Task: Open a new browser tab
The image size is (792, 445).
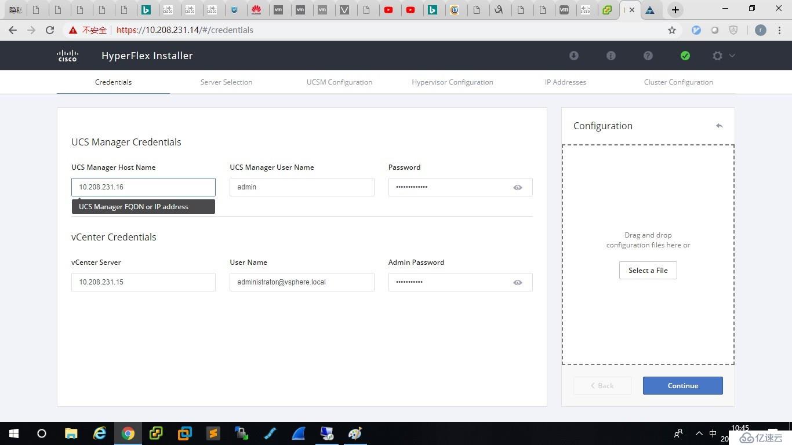Action: pyautogui.click(x=675, y=10)
